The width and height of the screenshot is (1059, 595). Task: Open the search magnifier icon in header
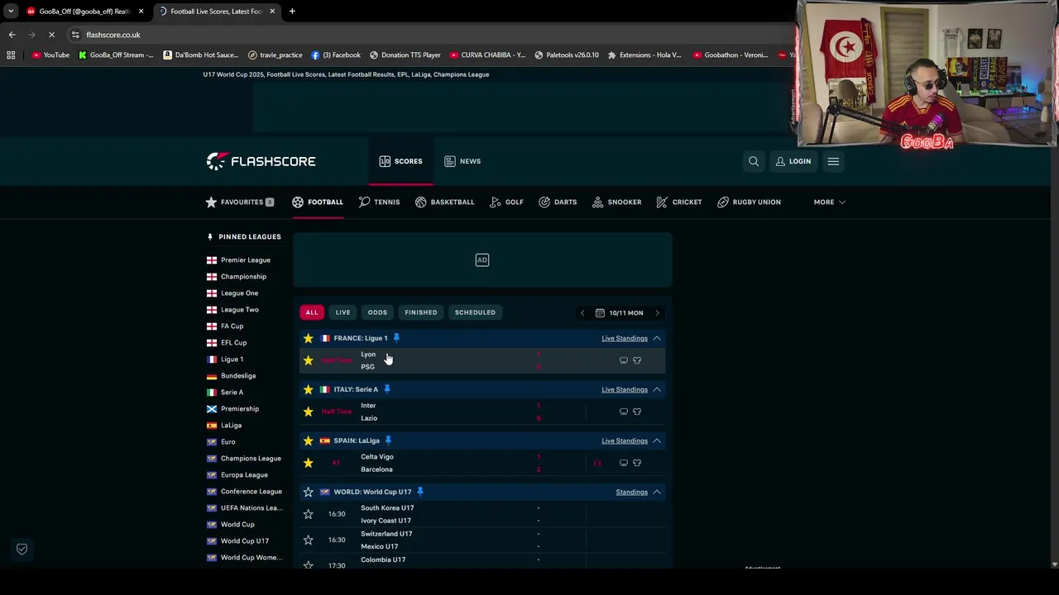[754, 161]
